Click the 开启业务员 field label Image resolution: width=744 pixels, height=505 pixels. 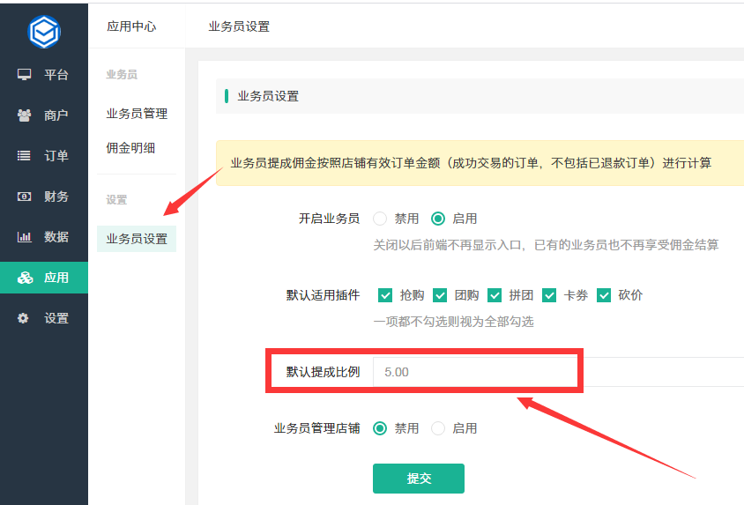[x=330, y=219]
